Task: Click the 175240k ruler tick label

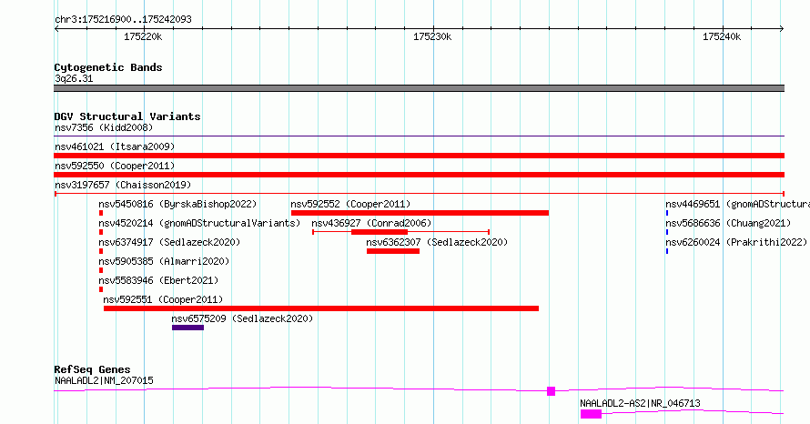Action: pos(722,36)
